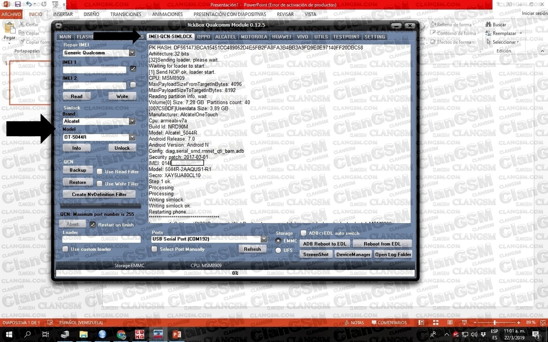
Task: Click QCN Backup button
Action: 78,170
